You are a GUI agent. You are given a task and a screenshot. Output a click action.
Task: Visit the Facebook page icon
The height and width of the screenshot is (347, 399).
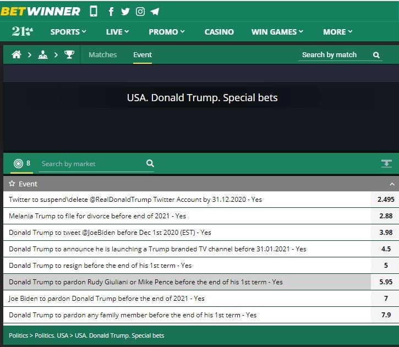[111, 12]
